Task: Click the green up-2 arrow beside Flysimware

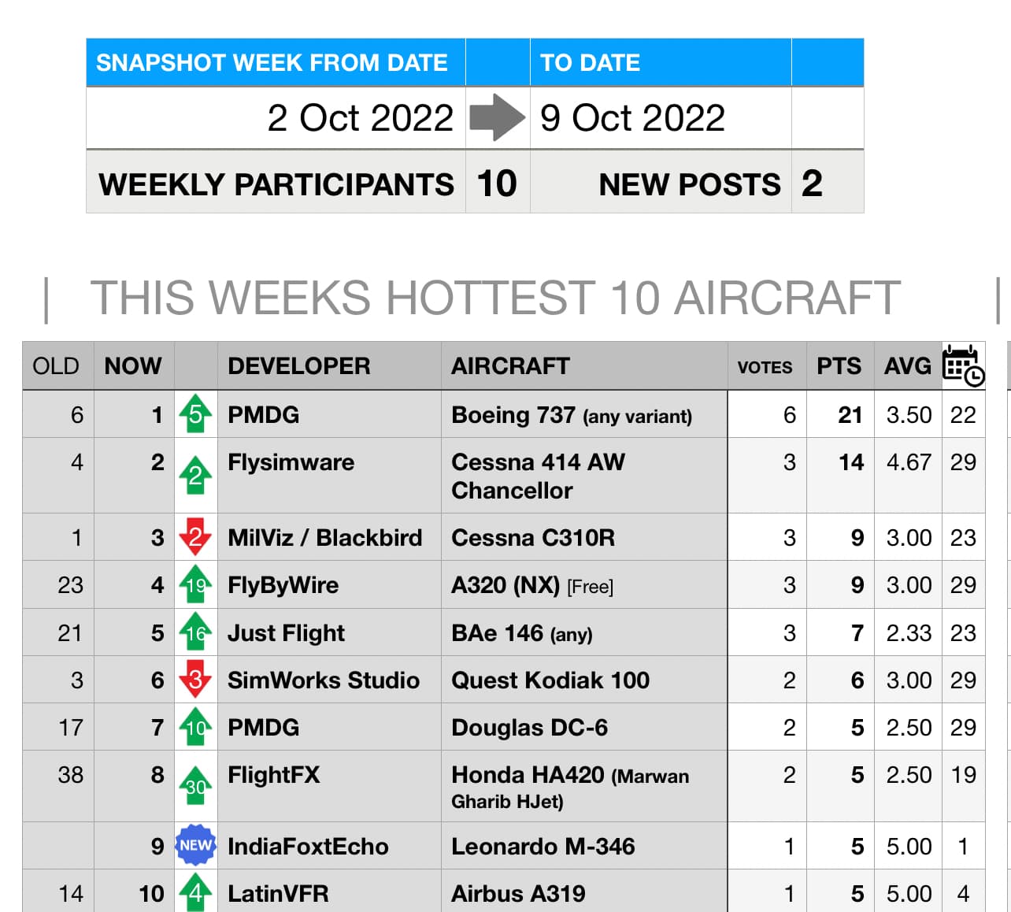Action: click(195, 475)
